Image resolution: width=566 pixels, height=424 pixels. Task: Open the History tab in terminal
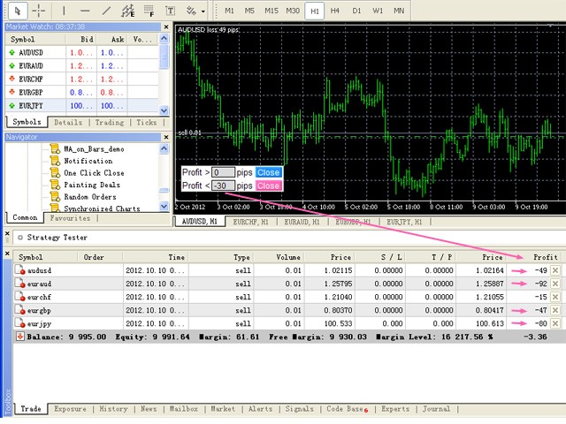click(113, 409)
